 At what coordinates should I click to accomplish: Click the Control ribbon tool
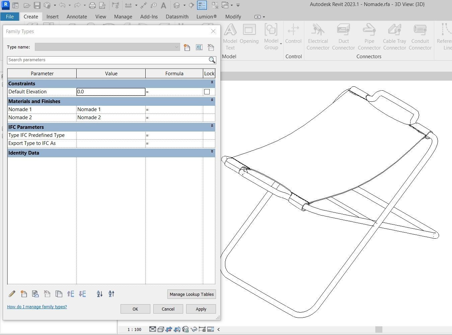pyautogui.click(x=293, y=34)
